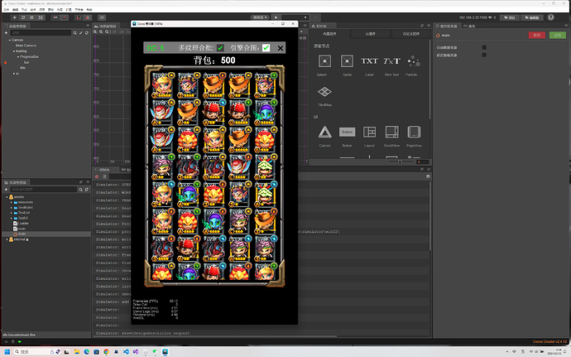The width and height of the screenshot is (571, 357).
Task: Collapse the ProgressBar node in hierarchy
Action: [x=18, y=57]
